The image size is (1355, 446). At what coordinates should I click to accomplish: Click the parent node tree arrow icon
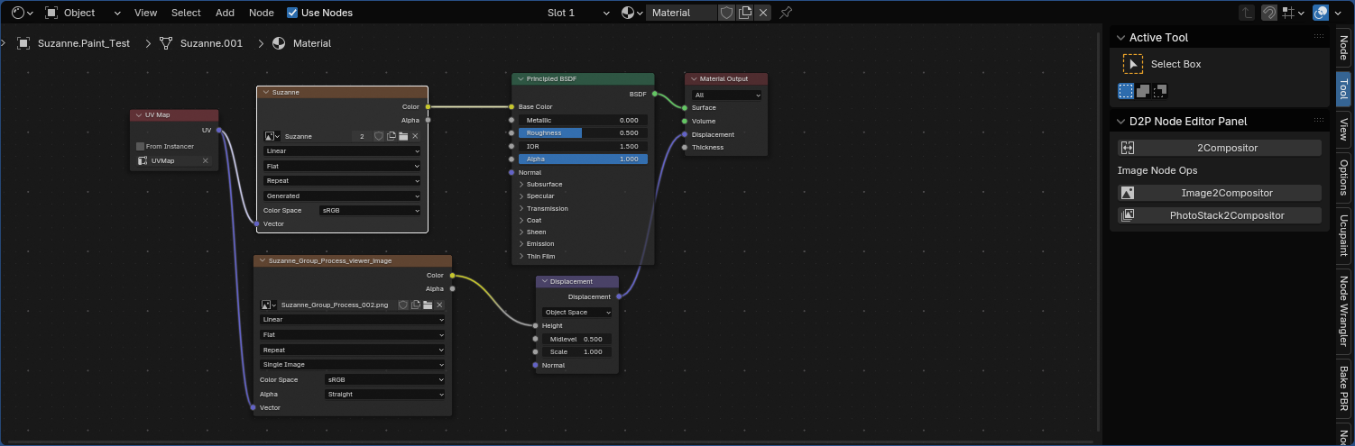click(1247, 13)
